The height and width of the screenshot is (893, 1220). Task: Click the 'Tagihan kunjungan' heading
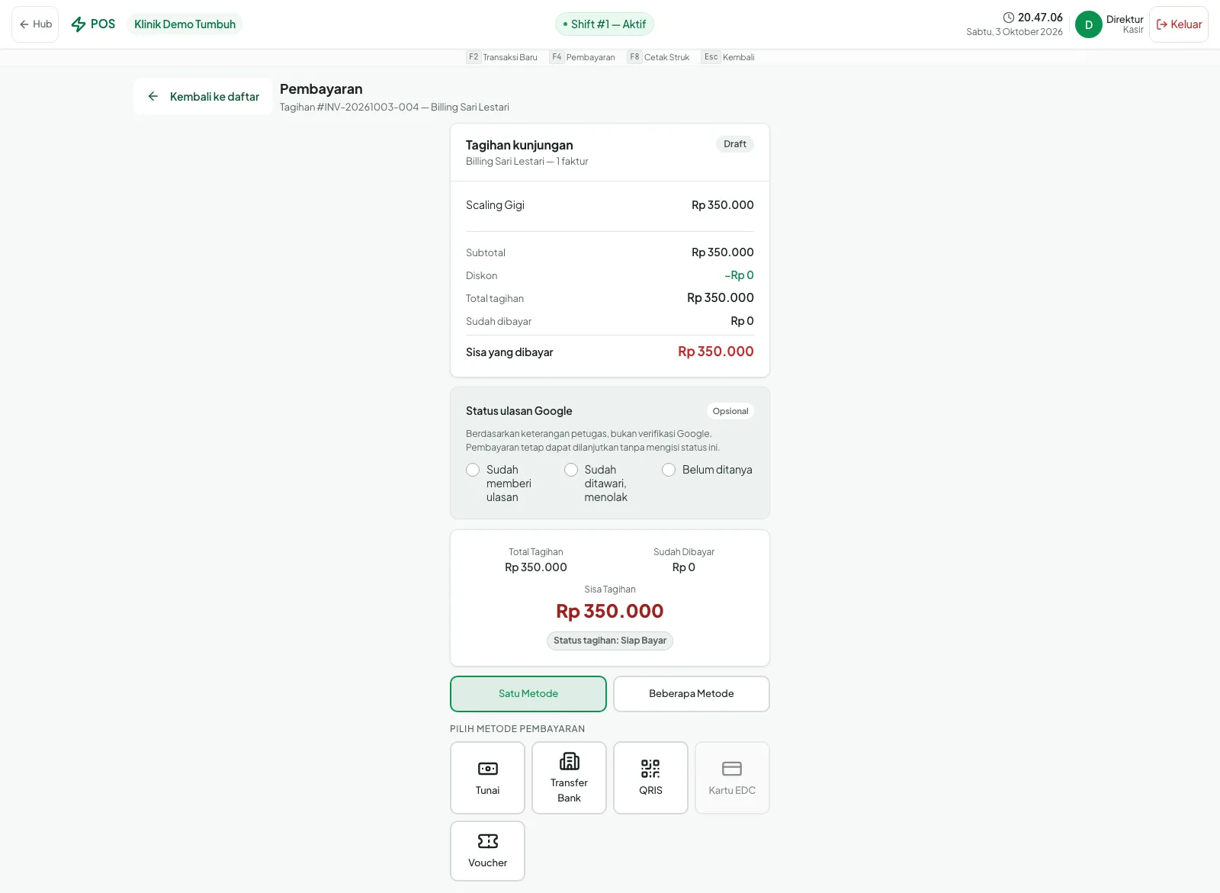(x=519, y=145)
